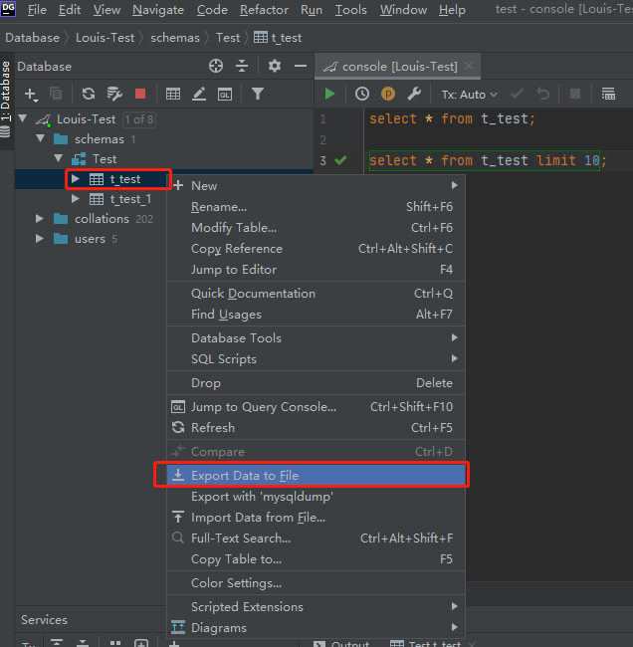Image resolution: width=633 pixels, height=647 pixels.
Task: Open query history clock icon
Action: click(x=362, y=95)
